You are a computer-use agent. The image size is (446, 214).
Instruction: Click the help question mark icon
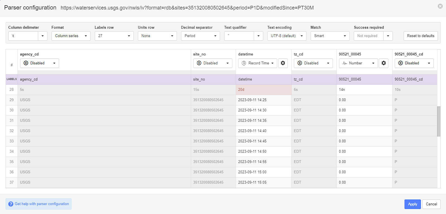pyautogui.click(x=11, y=204)
